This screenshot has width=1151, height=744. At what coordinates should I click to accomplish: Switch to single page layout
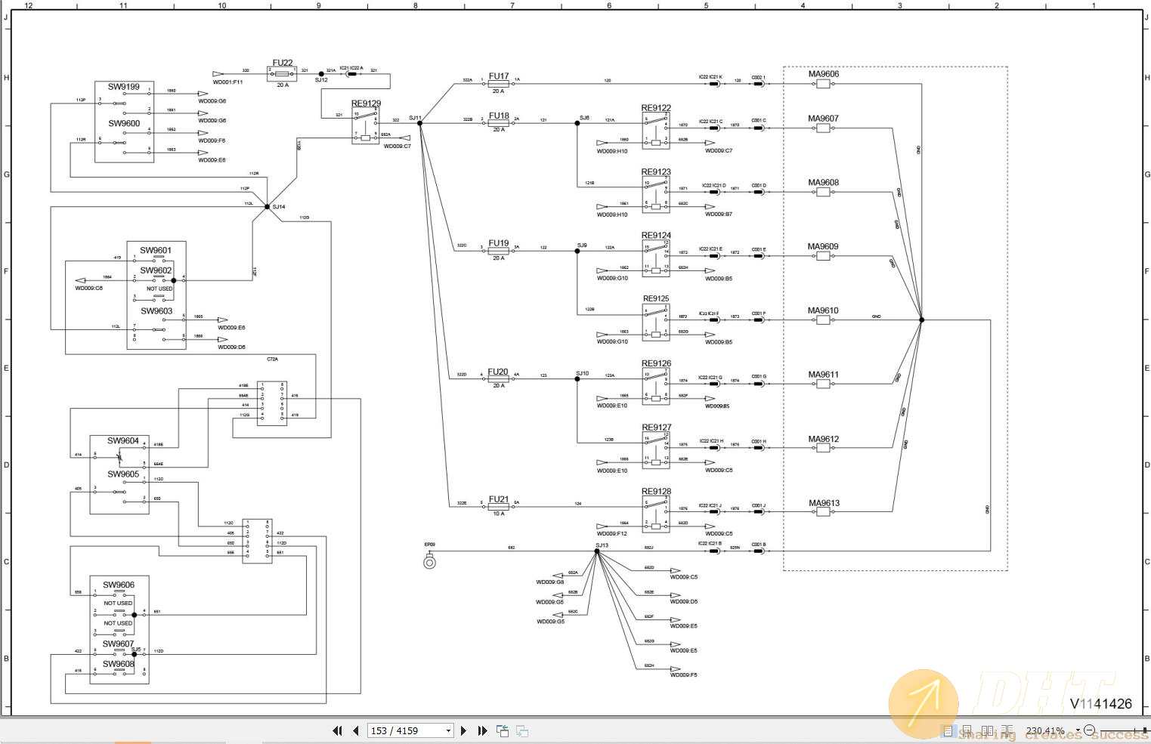click(x=948, y=731)
